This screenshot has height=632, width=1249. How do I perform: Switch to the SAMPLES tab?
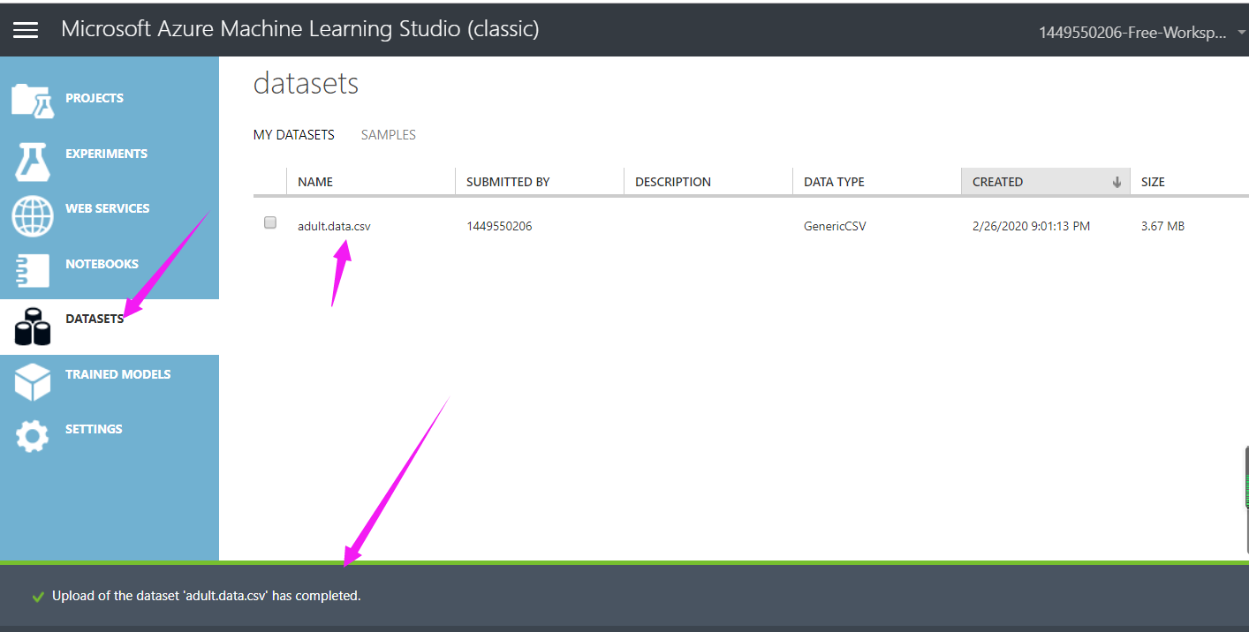tap(389, 135)
